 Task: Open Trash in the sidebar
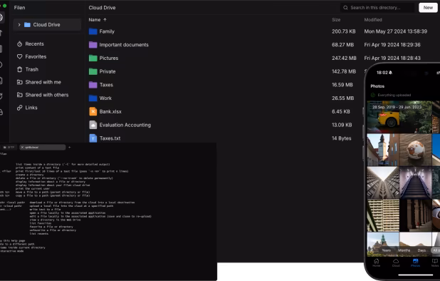pyautogui.click(x=32, y=69)
